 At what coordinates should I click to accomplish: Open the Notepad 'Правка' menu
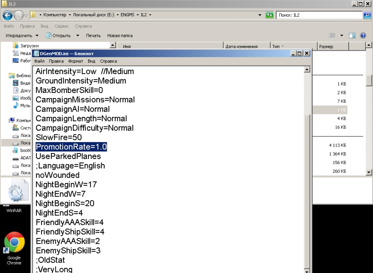[56, 61]
